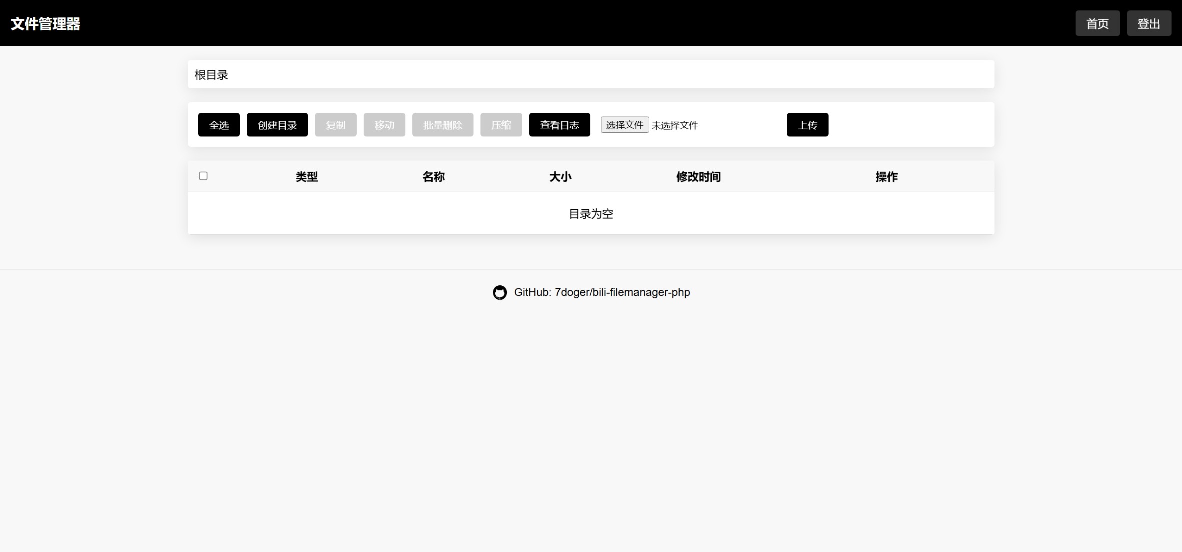This screenshot has width=1182, height=552.
Task: Click the GitHub octocat icon in footer
Action: click(x=499, y=292)
